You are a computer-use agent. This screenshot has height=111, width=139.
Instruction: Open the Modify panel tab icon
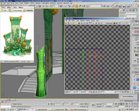tap(124, 10)
